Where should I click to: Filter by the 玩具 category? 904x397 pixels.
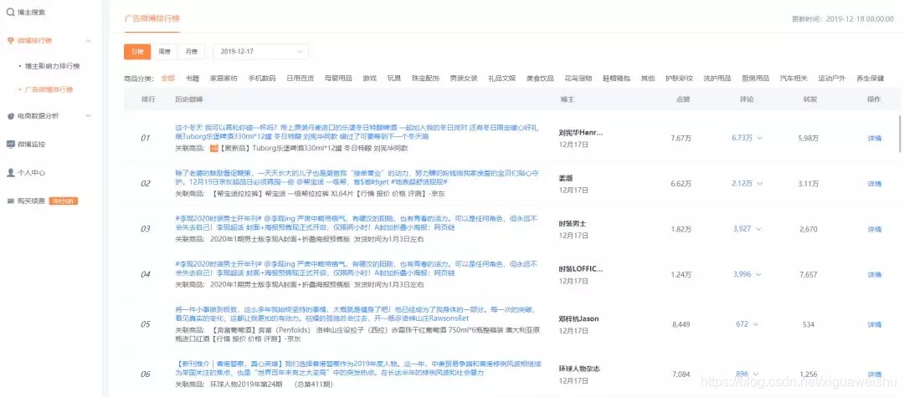393,79
